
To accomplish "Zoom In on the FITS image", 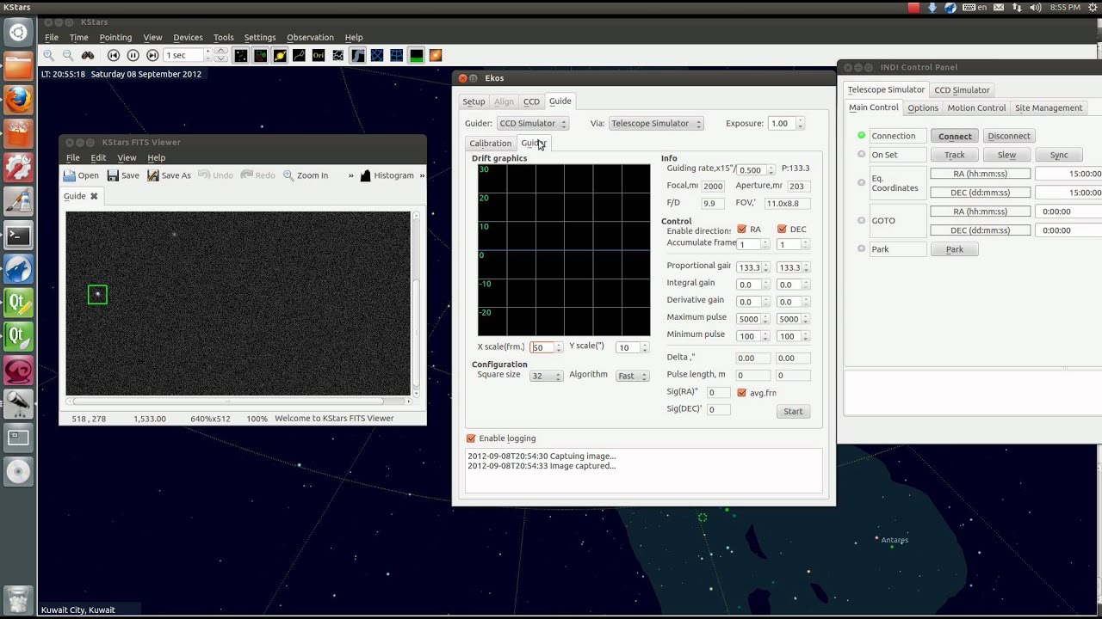I will (306, 175).
